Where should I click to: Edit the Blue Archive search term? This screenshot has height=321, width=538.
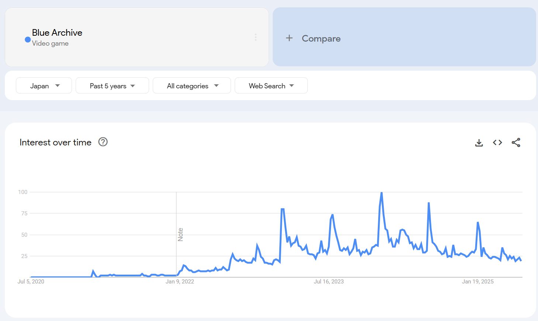[57, 33]
